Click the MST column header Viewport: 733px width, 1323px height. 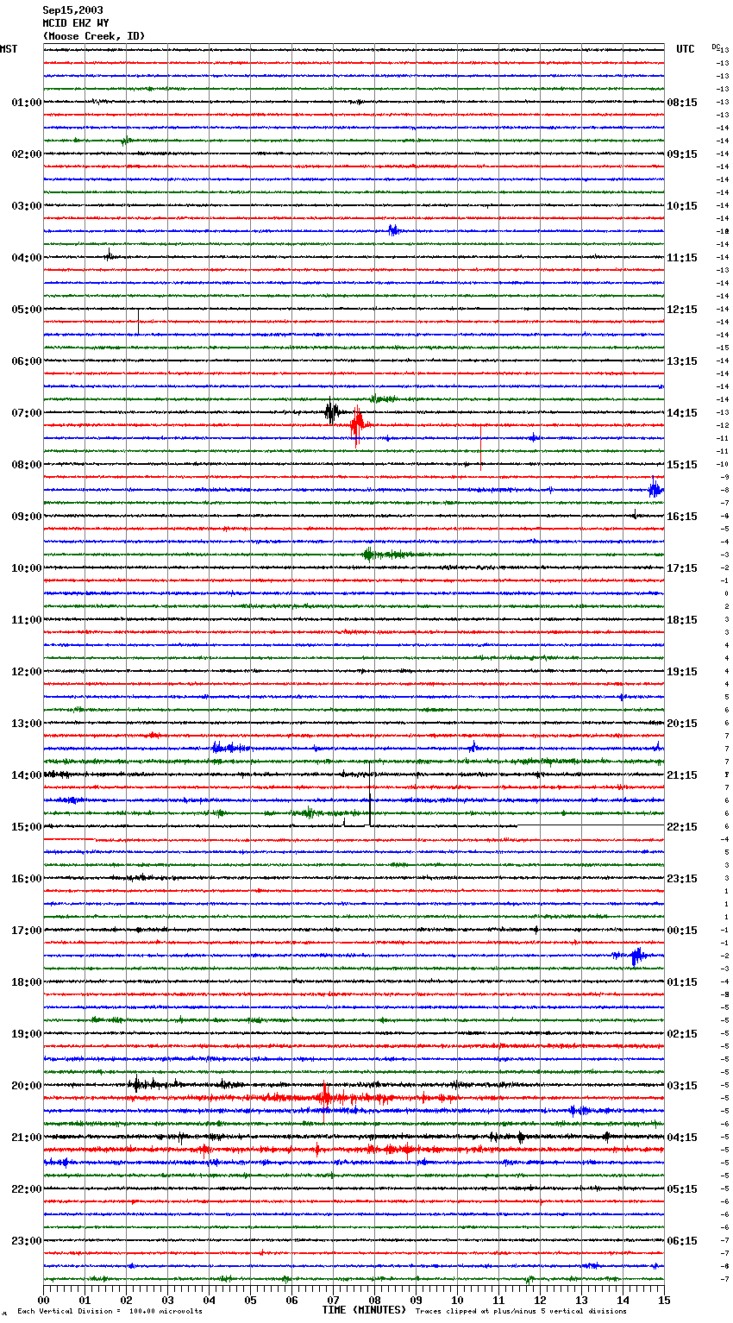pyautogui.click(x=9, y=49)
